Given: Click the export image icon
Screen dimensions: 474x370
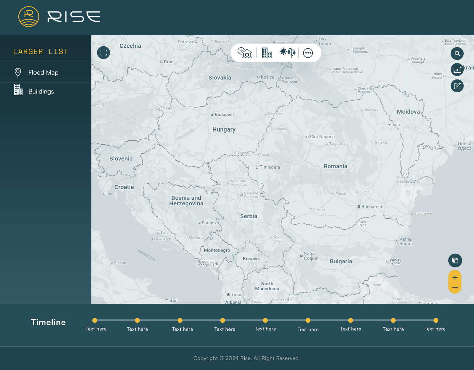Looking at the screenshot, I should click(x=457, y=70).
